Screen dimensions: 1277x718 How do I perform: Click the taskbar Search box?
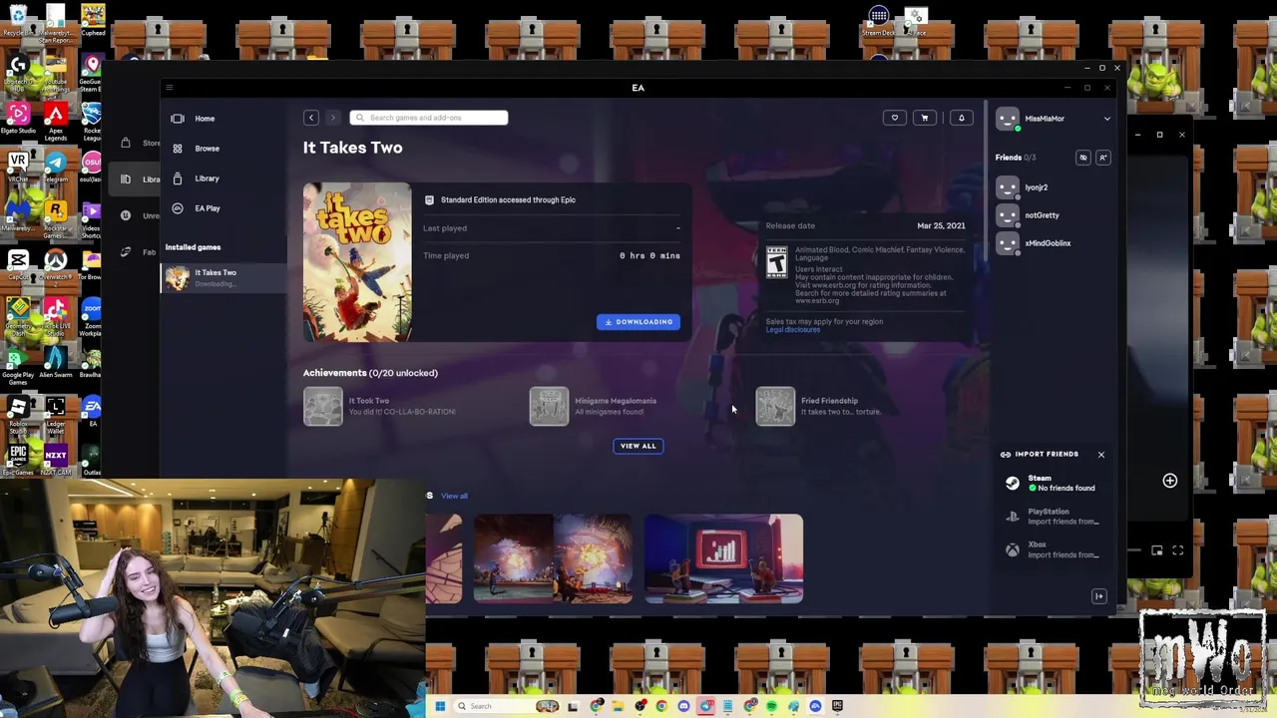tap(508, 706)
